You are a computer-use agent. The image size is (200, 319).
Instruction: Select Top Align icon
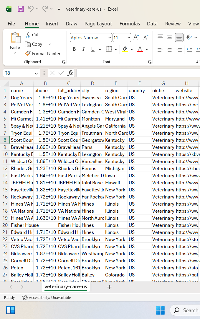(x=160, y=37)
